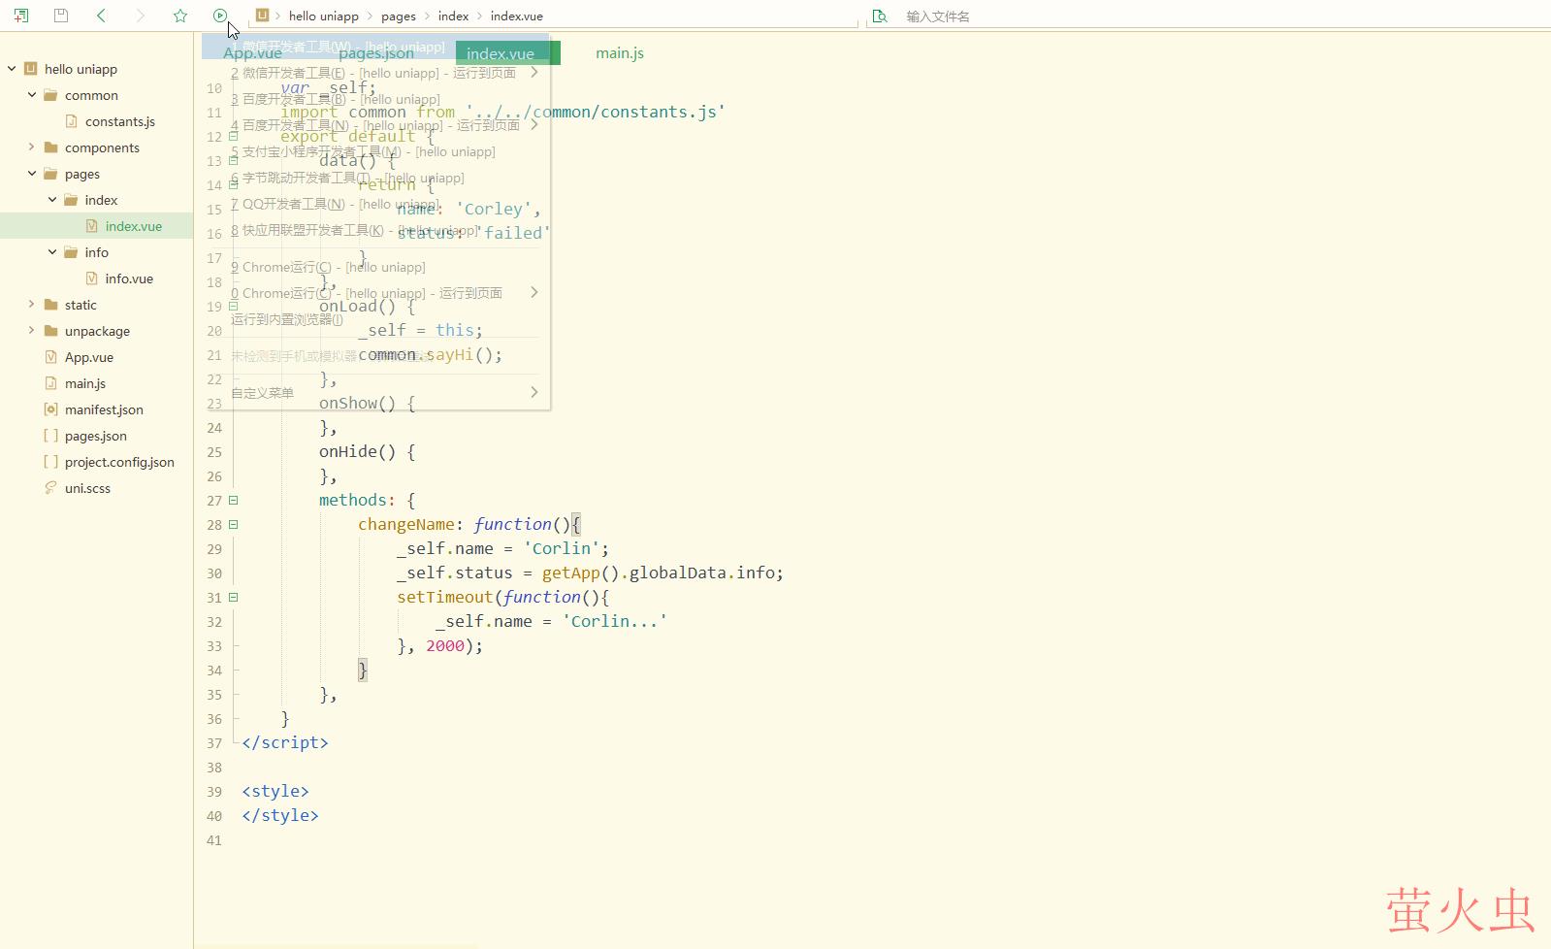Open 微信开发者工具(E) 运行到页面 submenu
This screenshot has height=949, width=1551.
coord(375,73)
